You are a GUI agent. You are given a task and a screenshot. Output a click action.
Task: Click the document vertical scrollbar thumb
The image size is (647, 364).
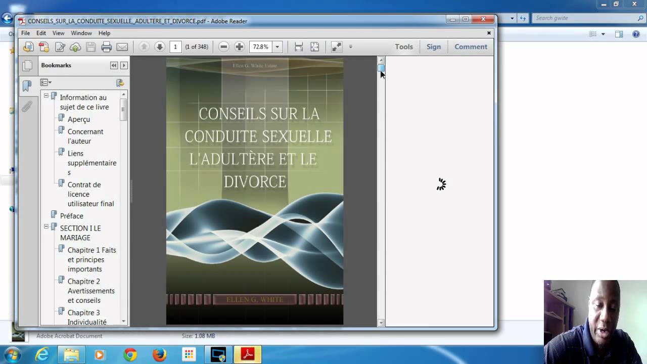[382, 68]
